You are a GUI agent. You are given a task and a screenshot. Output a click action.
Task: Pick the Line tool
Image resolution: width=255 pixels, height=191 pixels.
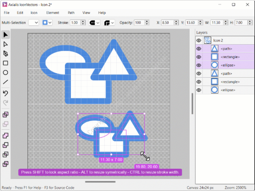click(5, 82)
